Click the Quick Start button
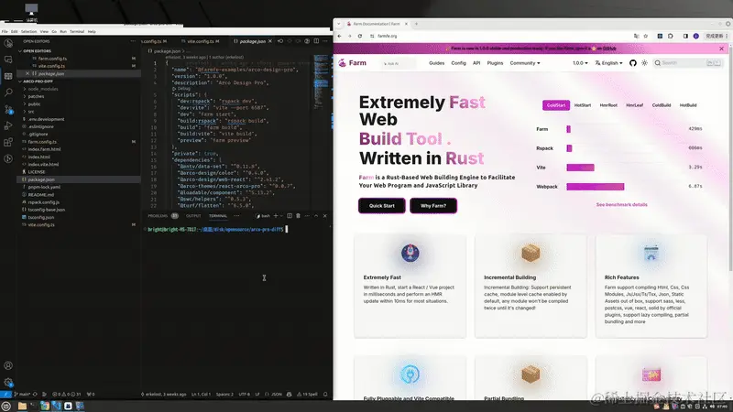733x412 pixels. 381,205
